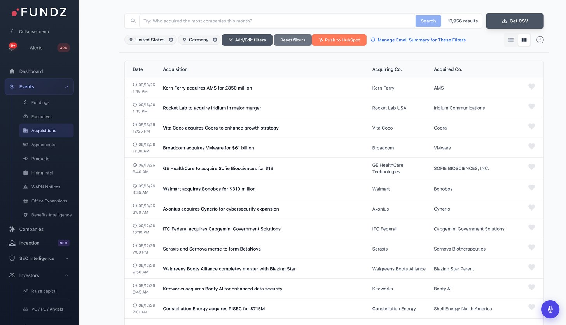Screen dimensions: 566x325
Task: Click the Date column header
Action: coord(138,69)
